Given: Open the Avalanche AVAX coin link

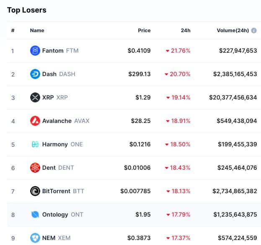Looking at the screenshot, I should [x=65, y=121].
